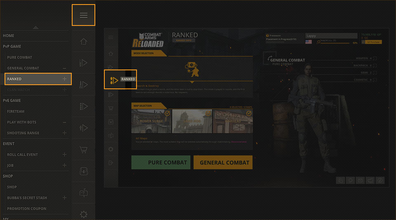Expand the Shooting Range plus sign
396x220 pixels.
(x=64, y=133)
